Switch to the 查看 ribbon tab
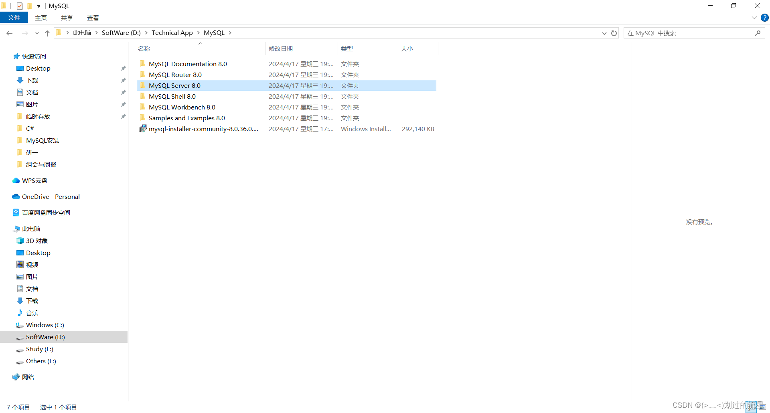This screenshot has width=770, height=413. (x=93, y=18)
